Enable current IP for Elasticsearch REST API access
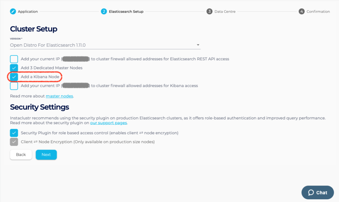This screenshot has width=339, height=202. point(14,59)
